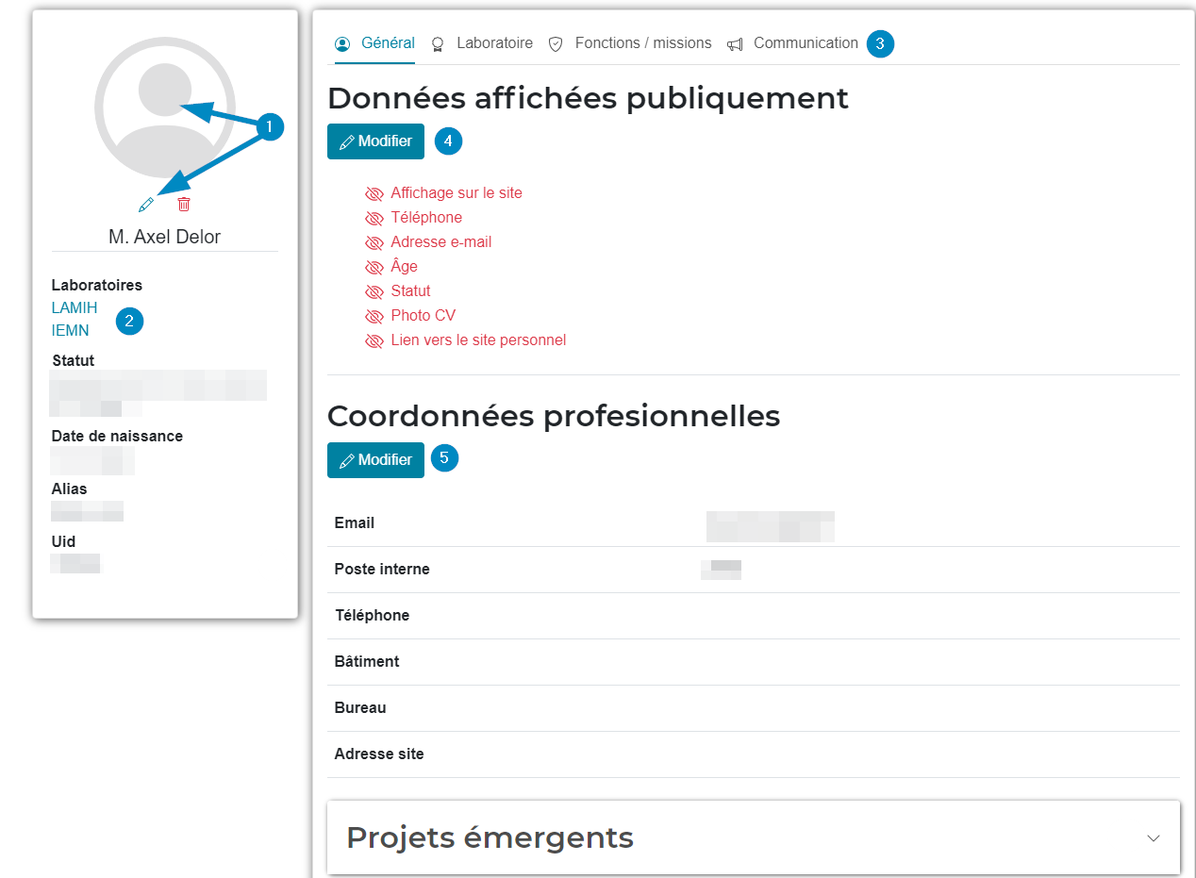The width and height of the screenshot is (1196, 878).
Task: Toggle the eye icon for Adresse e-mail
Action: (x=374, y=242)
